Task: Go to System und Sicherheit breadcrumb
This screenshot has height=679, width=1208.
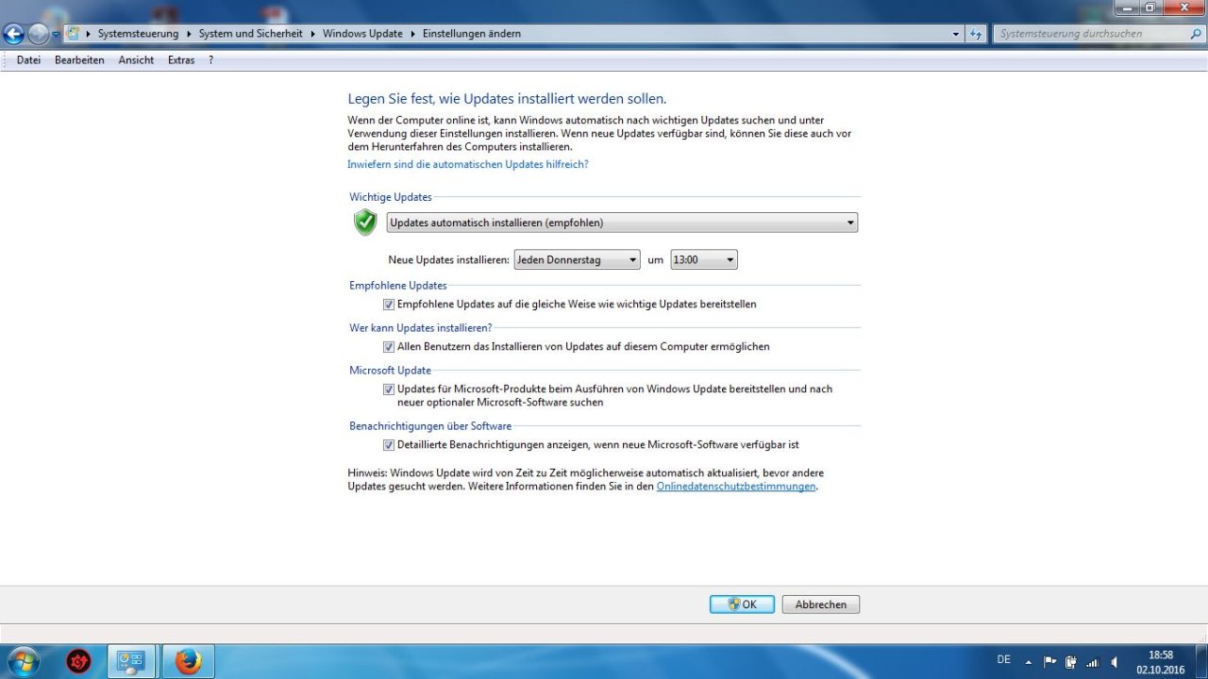Action: click(x=250, y=34)
